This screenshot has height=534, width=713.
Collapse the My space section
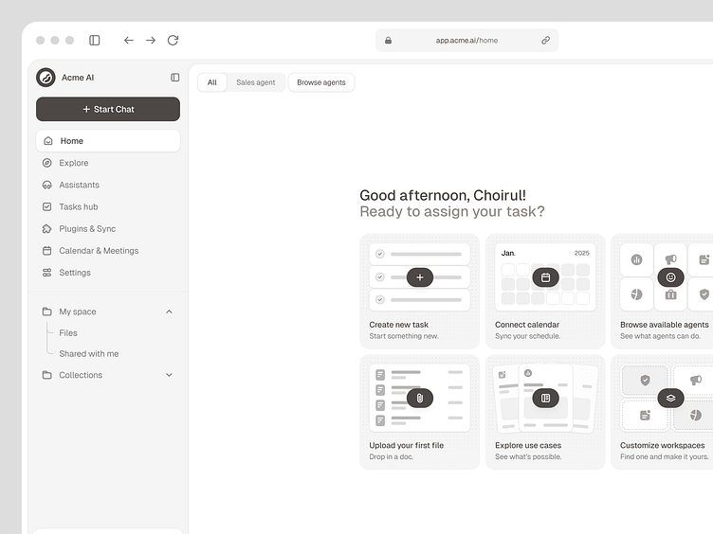pos(169,311)
